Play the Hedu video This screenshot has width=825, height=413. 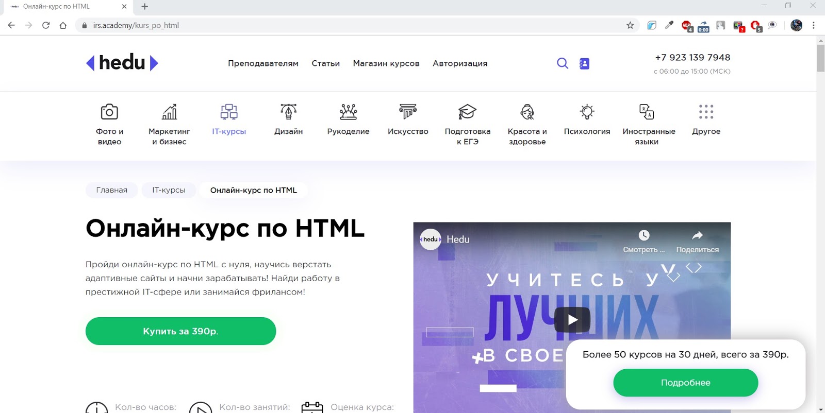[572, 320]
